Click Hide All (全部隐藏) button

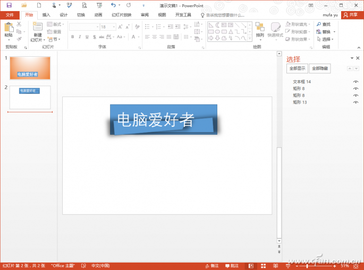pos(320,68)
